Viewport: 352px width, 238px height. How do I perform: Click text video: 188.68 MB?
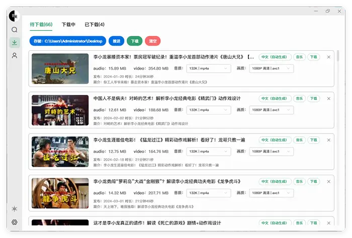[151, 110]
